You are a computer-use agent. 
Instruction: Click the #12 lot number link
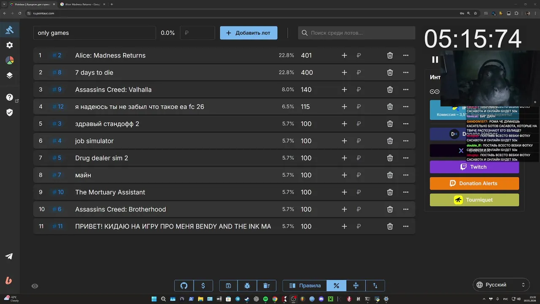coord(58,107)
